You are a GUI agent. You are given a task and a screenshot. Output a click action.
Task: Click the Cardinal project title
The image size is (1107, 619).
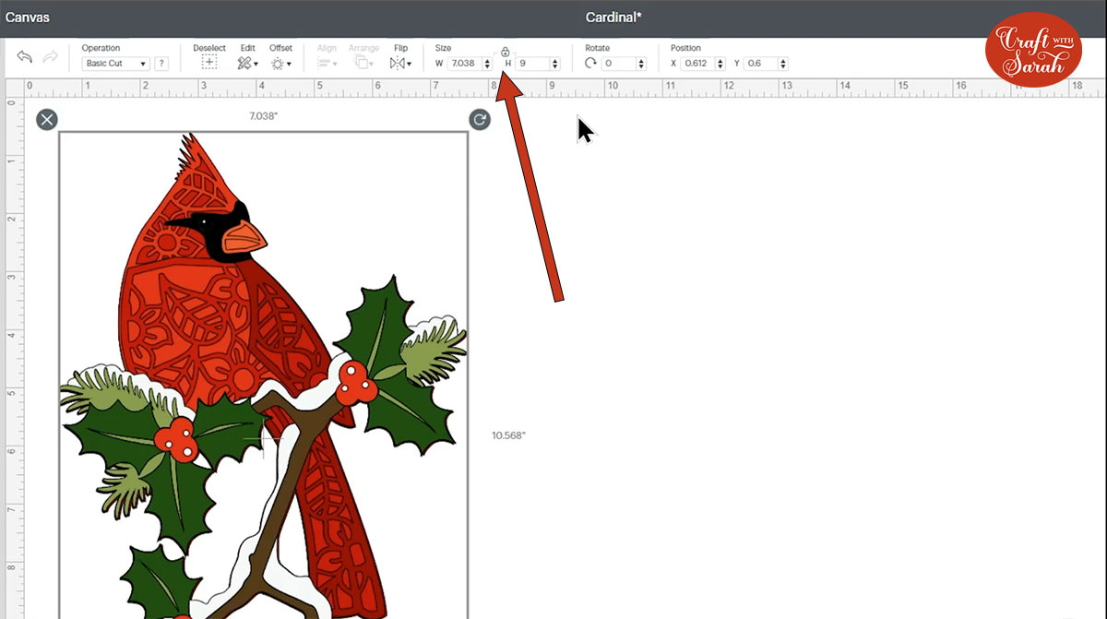613,18
